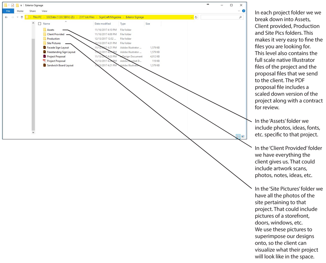Click the '2017 Job Files' breadcrumb
Image resolution: width=326 pixels, height=263 pixels.
coord(87,17)
